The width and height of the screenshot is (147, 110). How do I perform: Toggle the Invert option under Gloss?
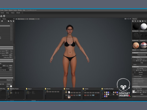click(x=135, y=64)
